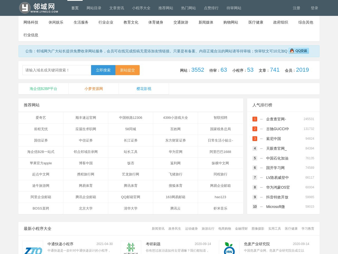Click the 立即搜索 search button
This screenshot has height=254, width=338.
(103, 70)
